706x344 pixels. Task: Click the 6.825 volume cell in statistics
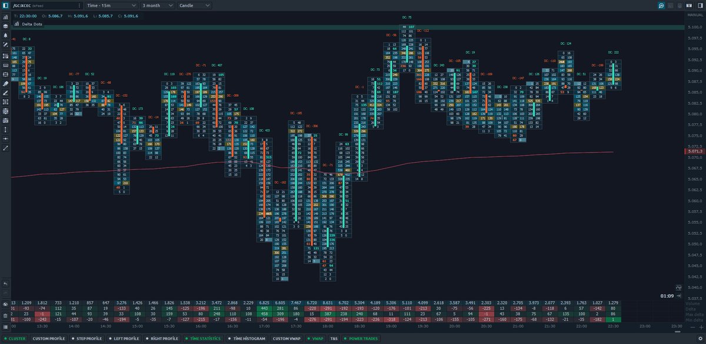(264, 302)
